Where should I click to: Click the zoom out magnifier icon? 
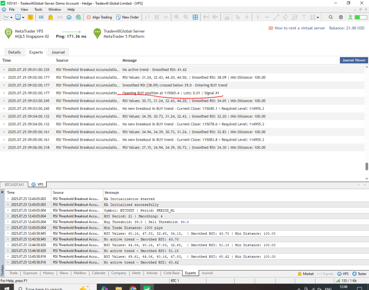[x=186, y=17]
